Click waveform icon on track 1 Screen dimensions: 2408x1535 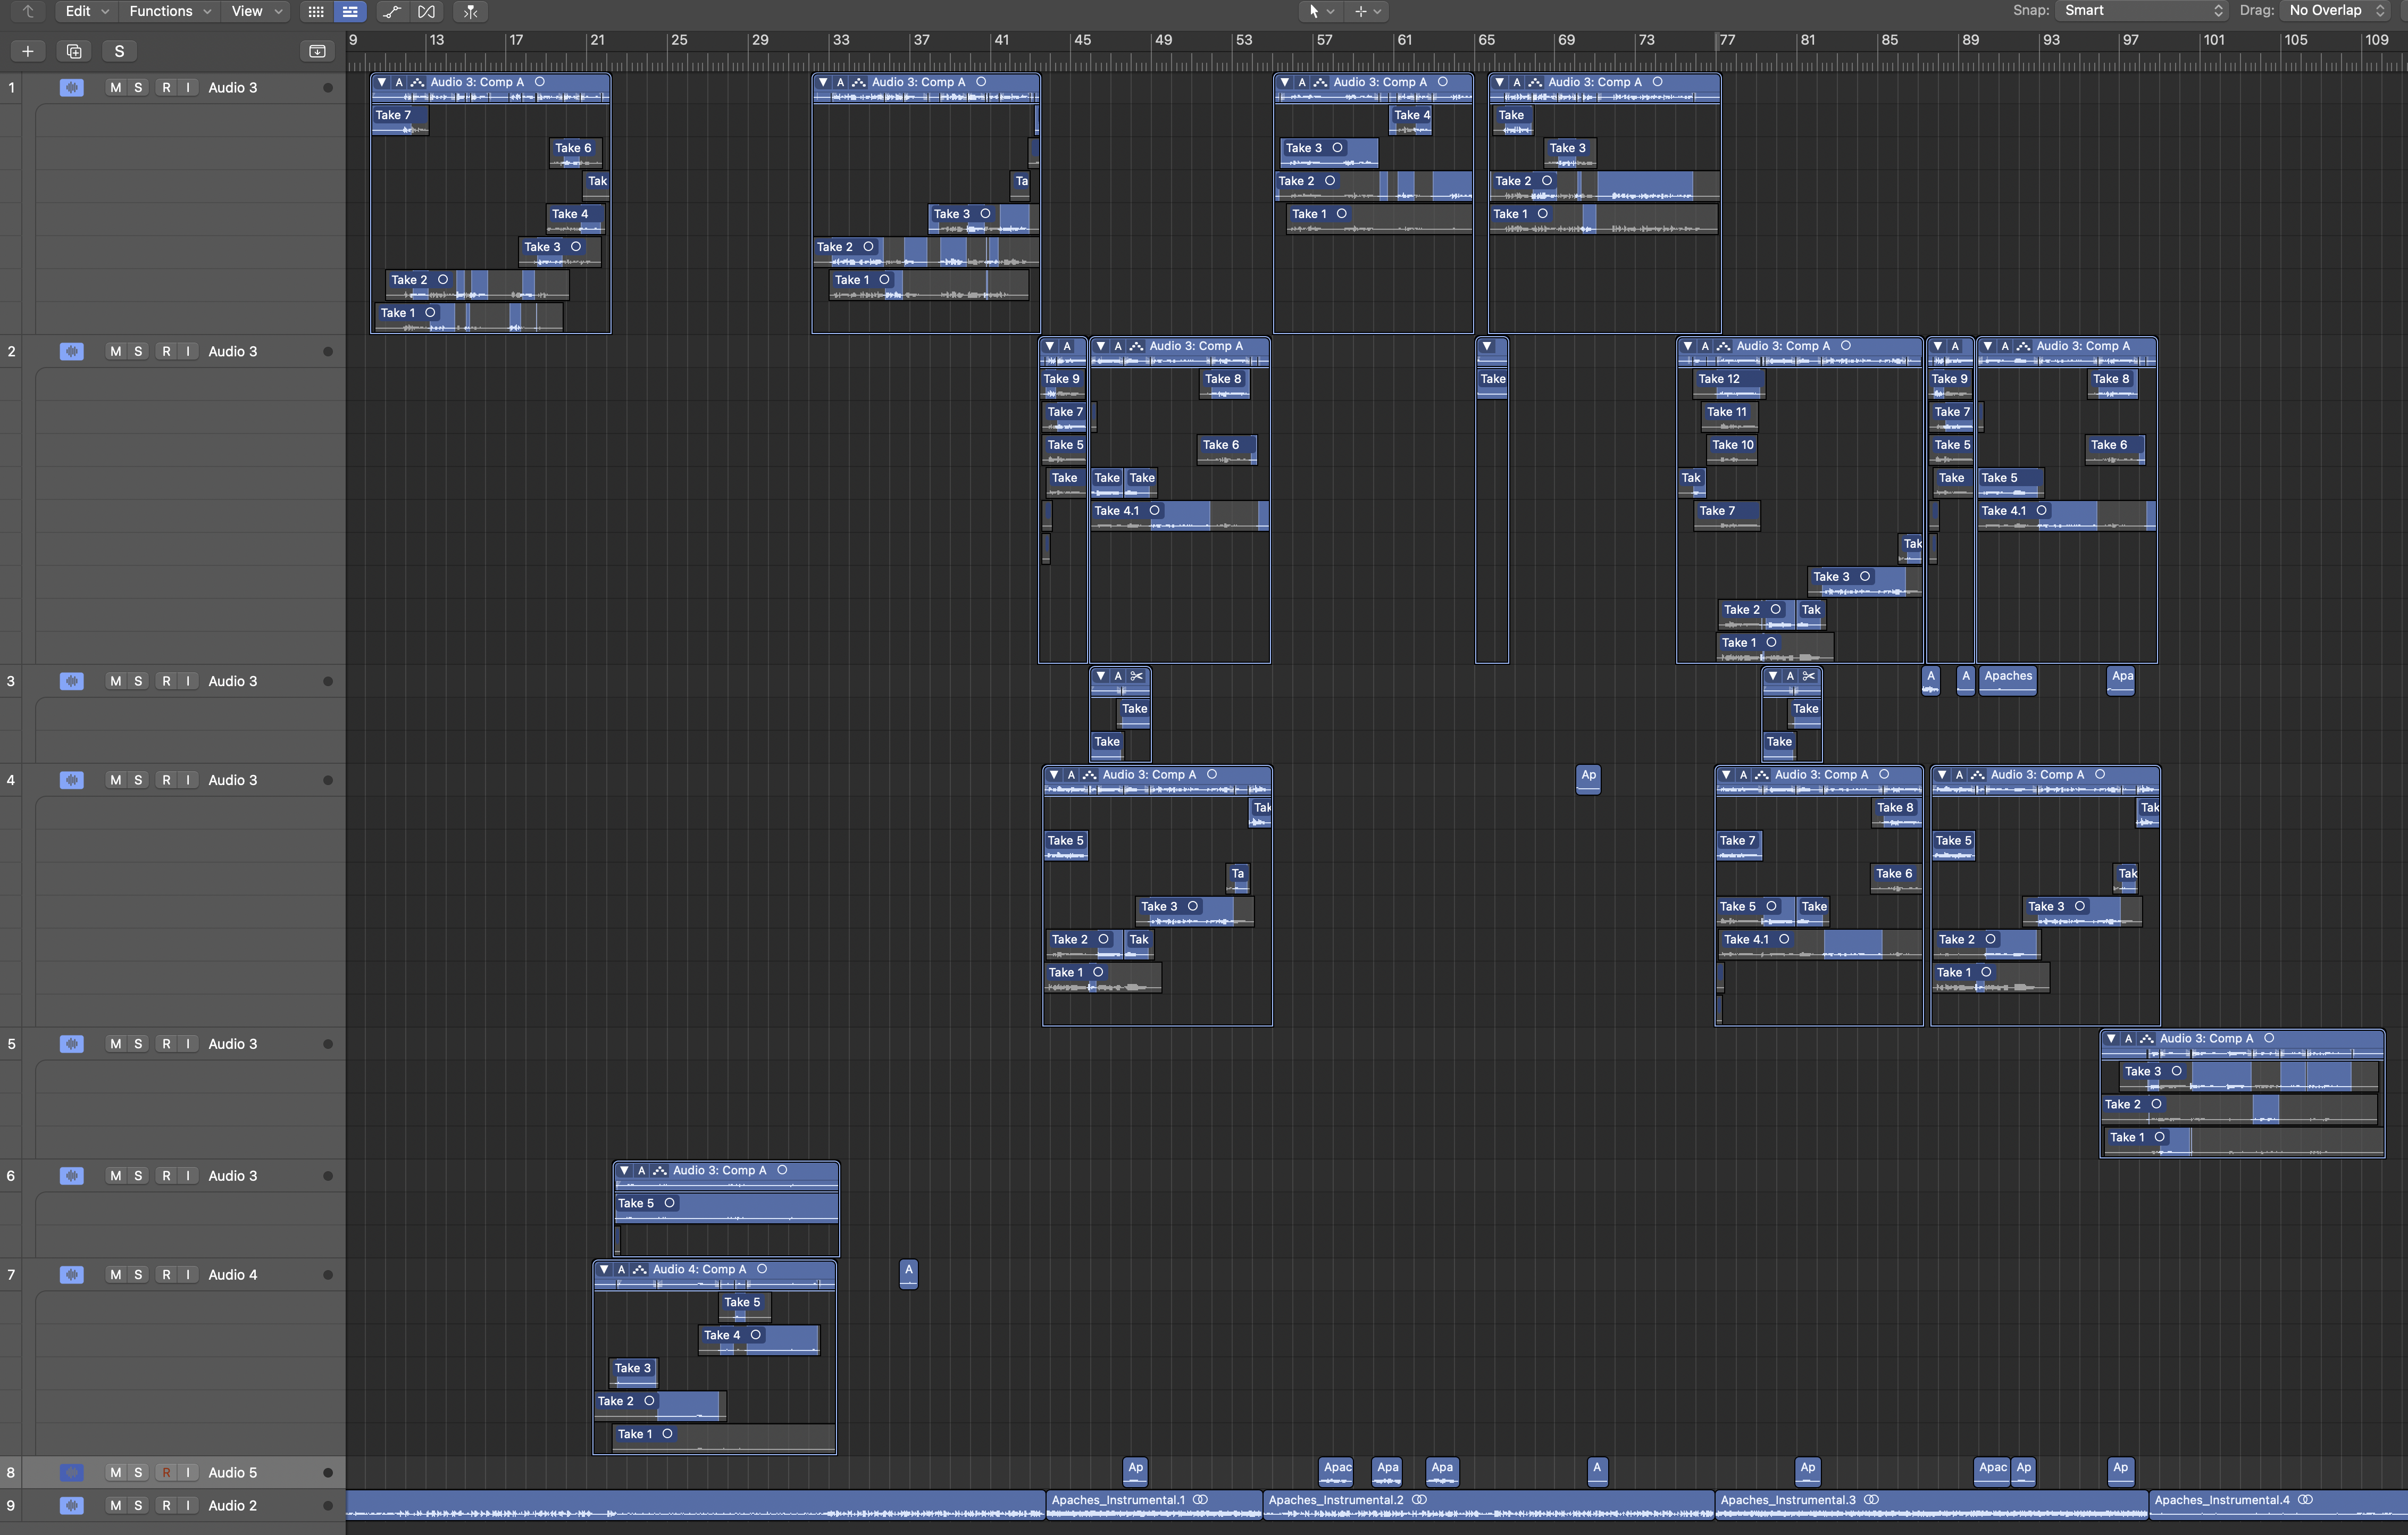click(71, 87)
